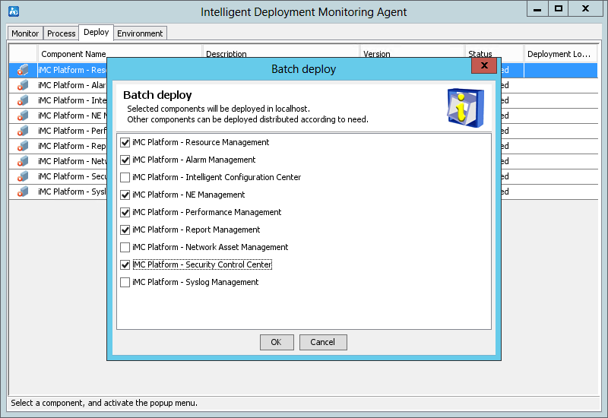
Task: Check iMC Platform - Network Asset Management
Action: pos(125,247)
